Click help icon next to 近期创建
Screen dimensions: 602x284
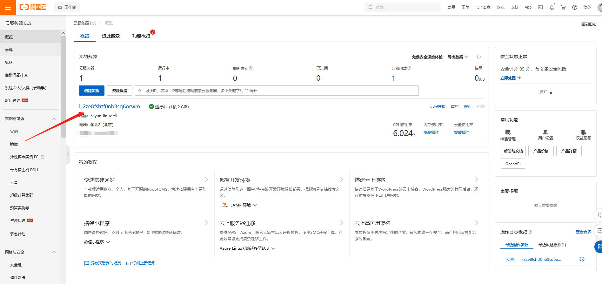[x=409, y=68]
